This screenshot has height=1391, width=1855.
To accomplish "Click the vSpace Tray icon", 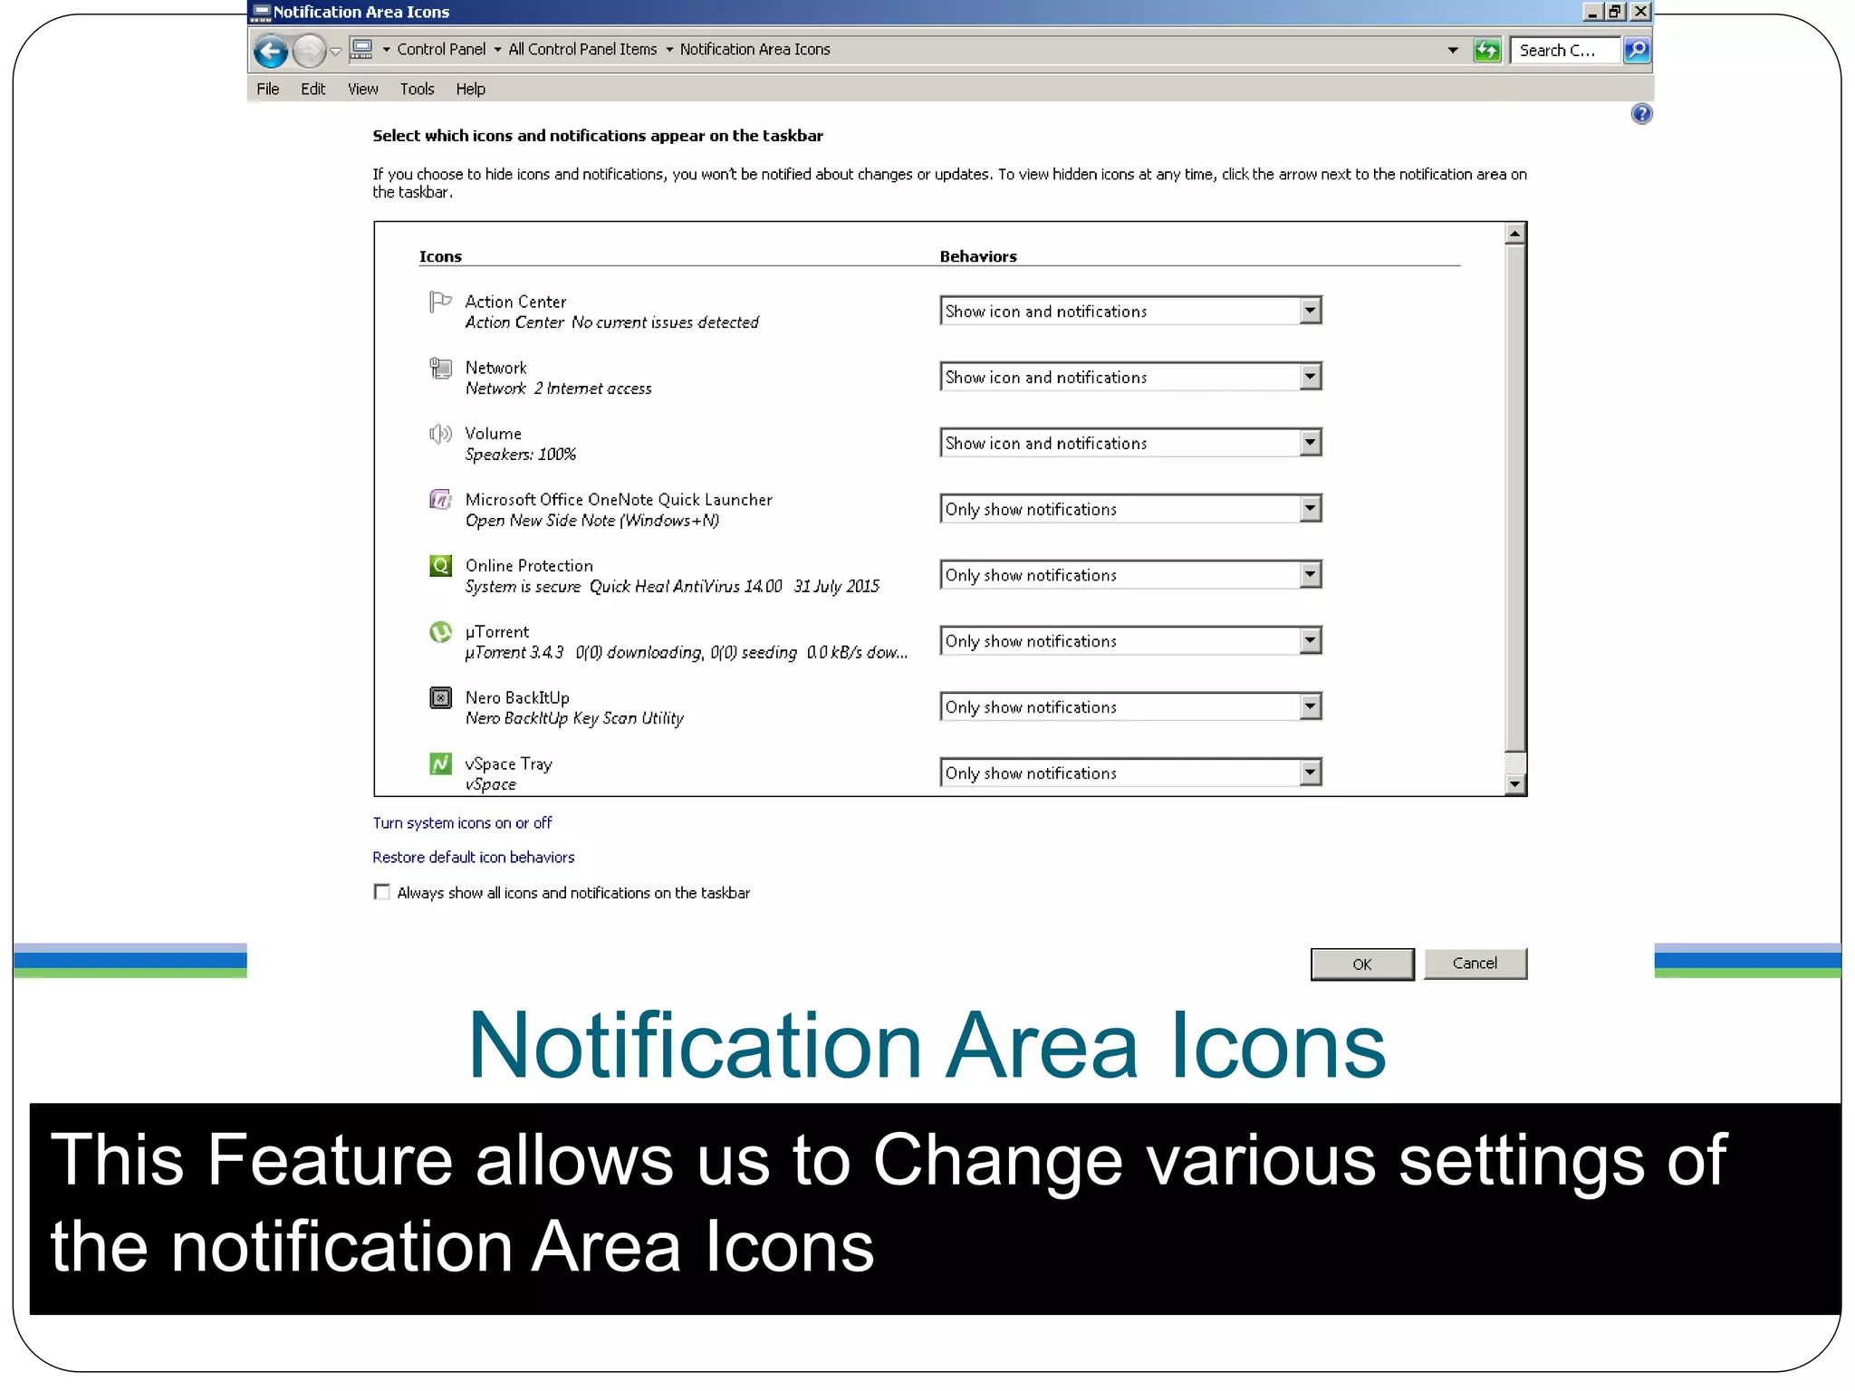I will pos(440,764).
